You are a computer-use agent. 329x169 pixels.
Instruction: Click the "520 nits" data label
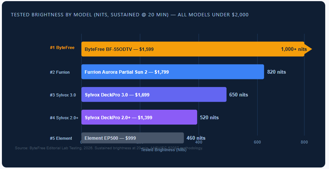coord(209,117)
